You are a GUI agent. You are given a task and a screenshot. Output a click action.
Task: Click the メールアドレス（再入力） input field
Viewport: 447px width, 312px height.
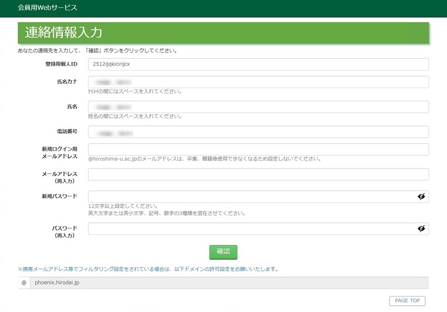[x=258, y=174]
